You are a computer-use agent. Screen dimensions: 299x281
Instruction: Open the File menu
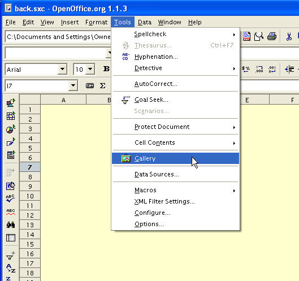(x=11, y=22)
